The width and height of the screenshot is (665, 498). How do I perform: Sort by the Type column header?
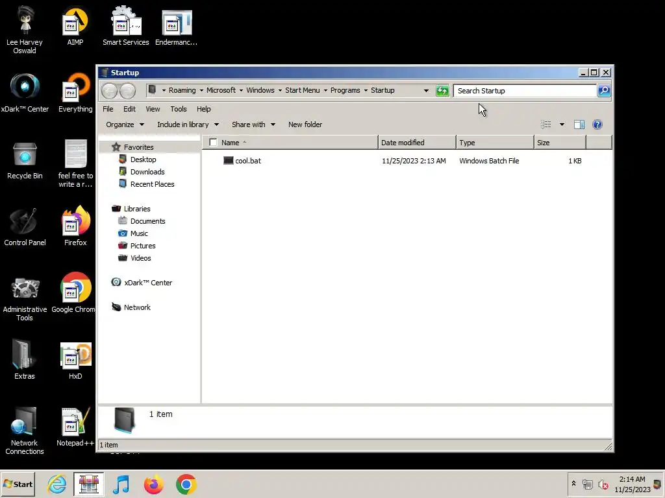coord(495,143)
